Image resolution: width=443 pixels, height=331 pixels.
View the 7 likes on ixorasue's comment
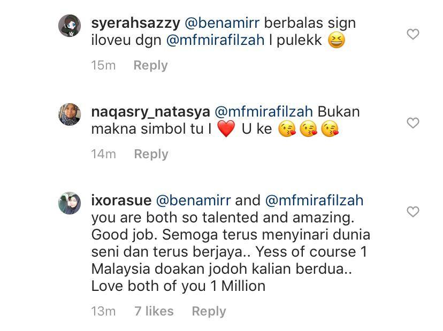[154, 311]
